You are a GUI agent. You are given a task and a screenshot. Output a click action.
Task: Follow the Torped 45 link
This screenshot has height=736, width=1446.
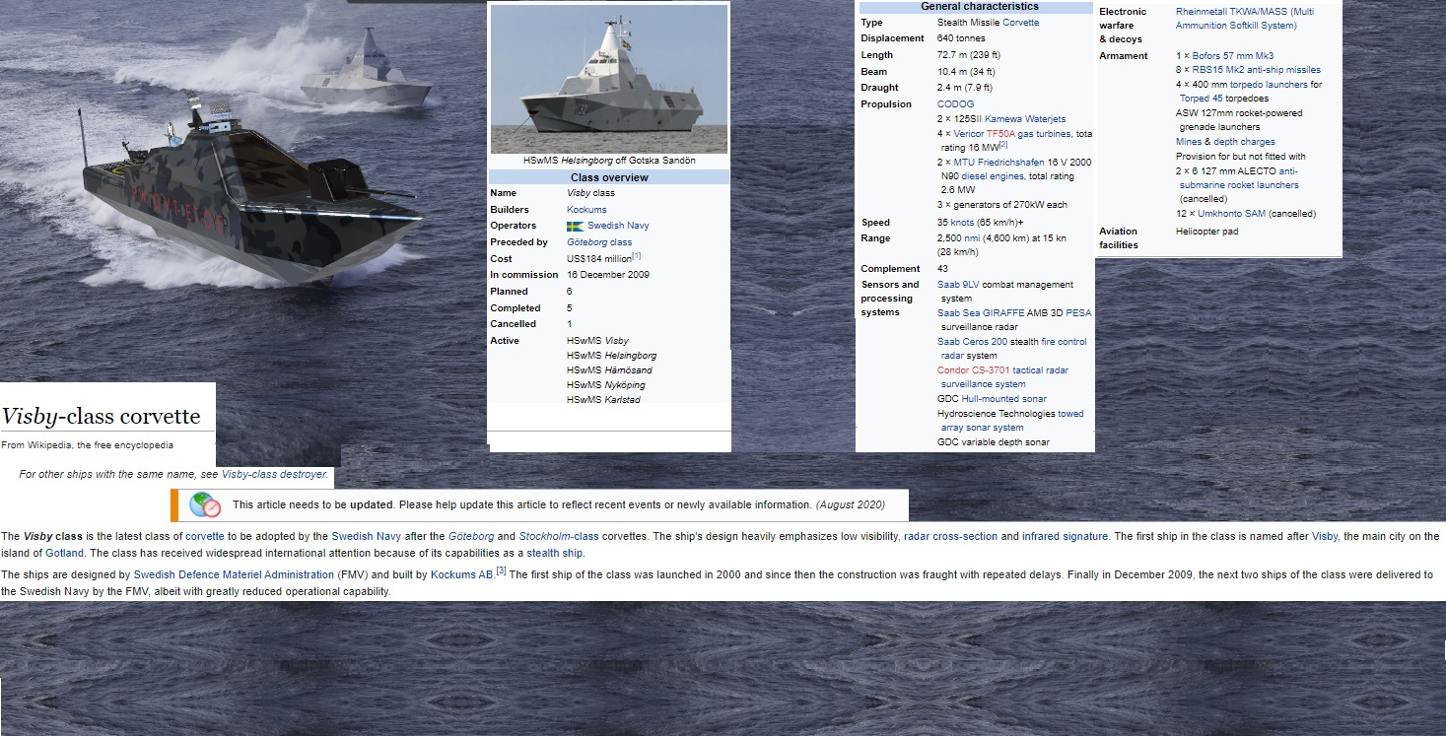(1202, 99)
